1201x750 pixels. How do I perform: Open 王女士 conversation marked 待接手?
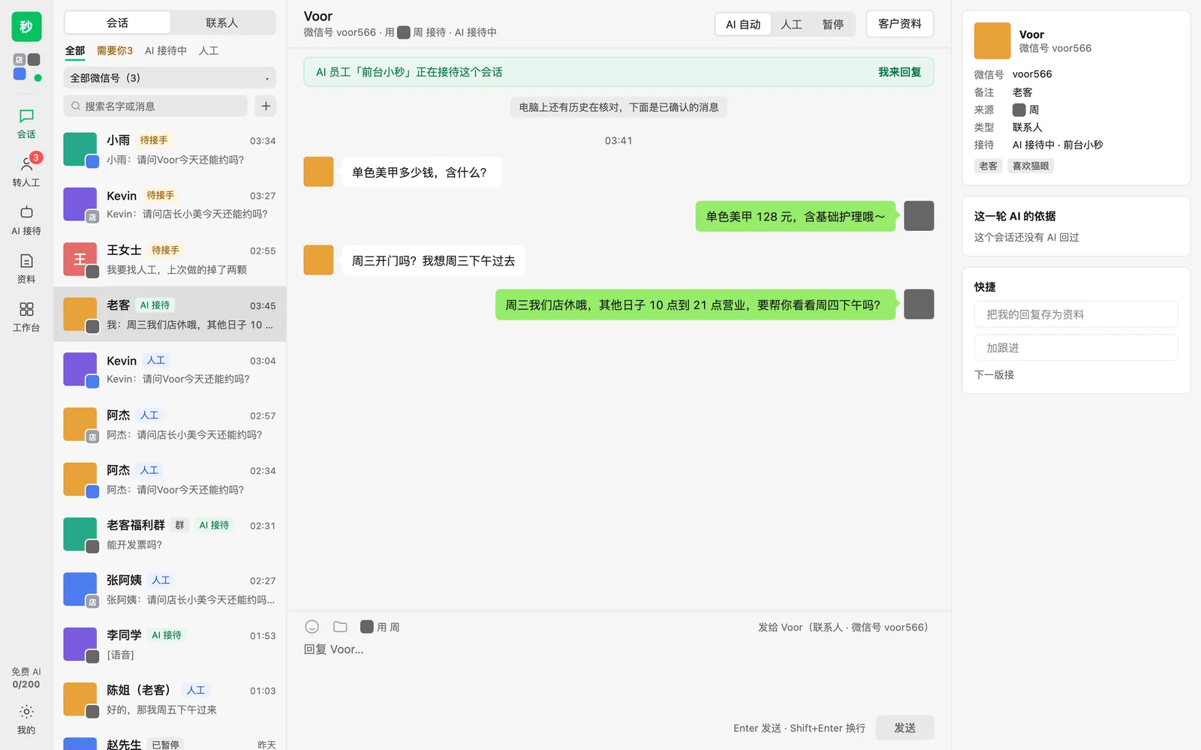click(170, 259)
